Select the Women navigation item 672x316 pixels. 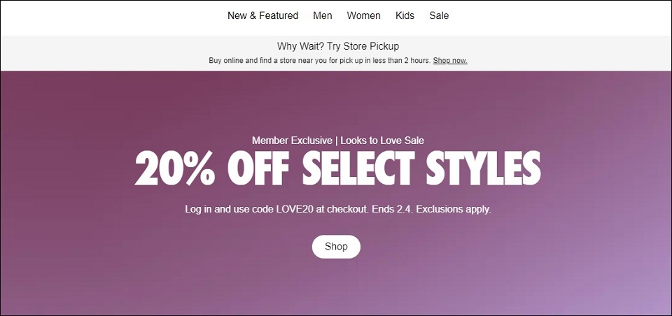(x=363, y=16)
